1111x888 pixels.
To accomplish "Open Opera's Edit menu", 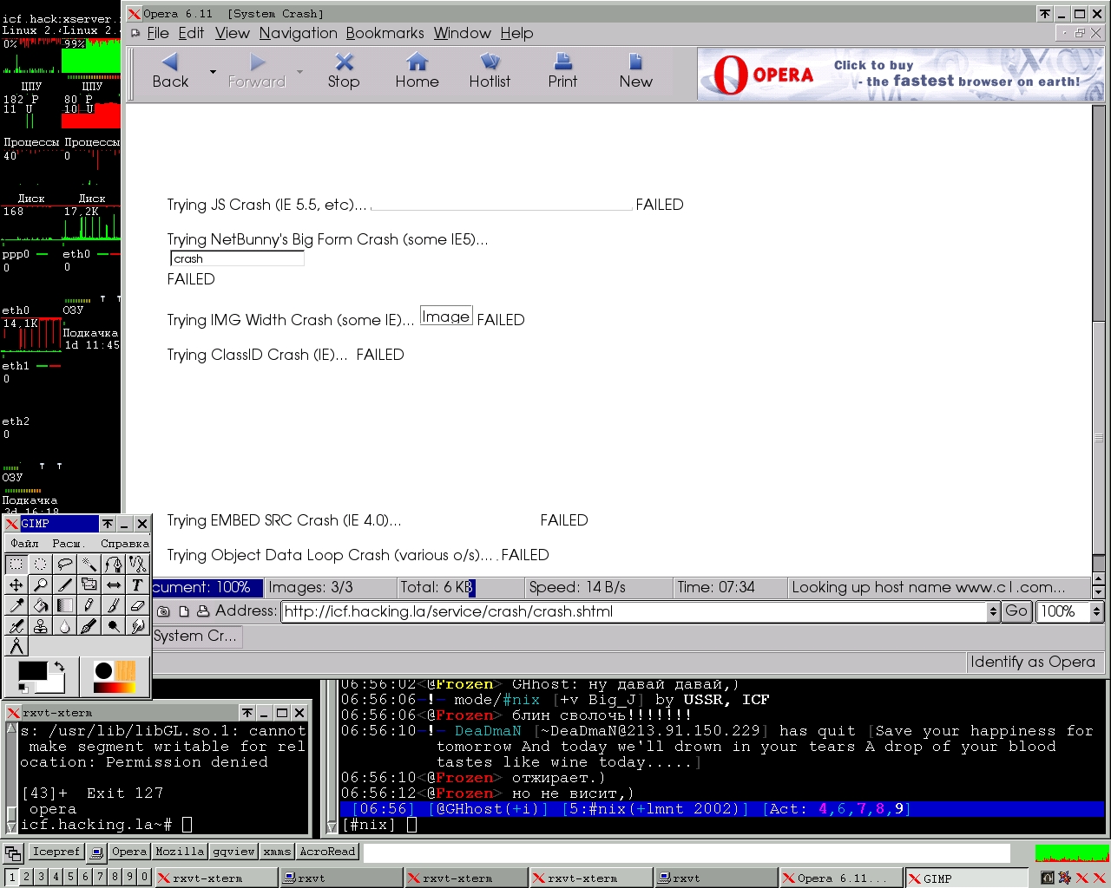I will (191, 33).
